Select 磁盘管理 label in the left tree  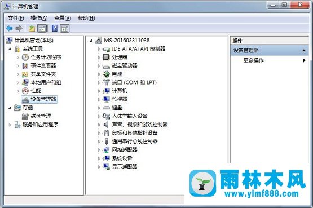(41, 116)
